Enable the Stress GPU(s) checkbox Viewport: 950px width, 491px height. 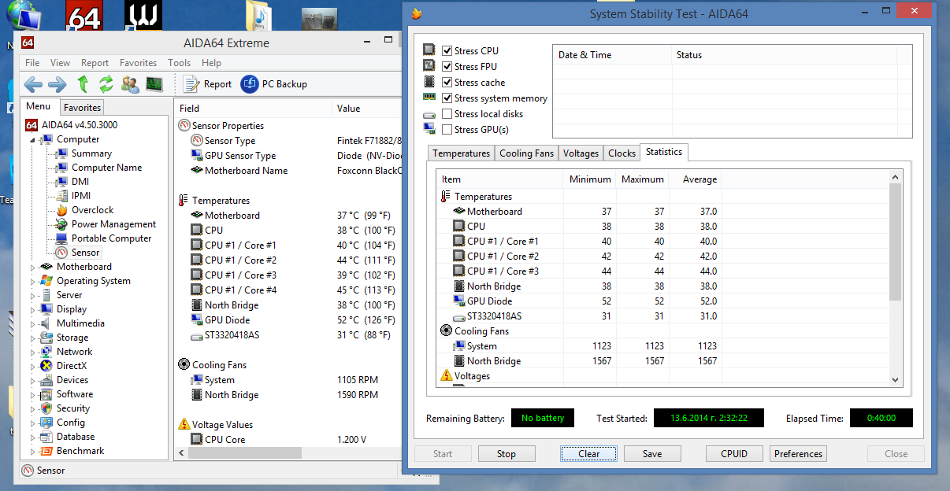pyautogui.click(x=447, y=130)
